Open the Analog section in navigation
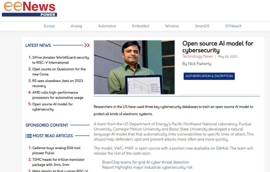Viewport: 270px width, 172px height. tap(76, 26)
